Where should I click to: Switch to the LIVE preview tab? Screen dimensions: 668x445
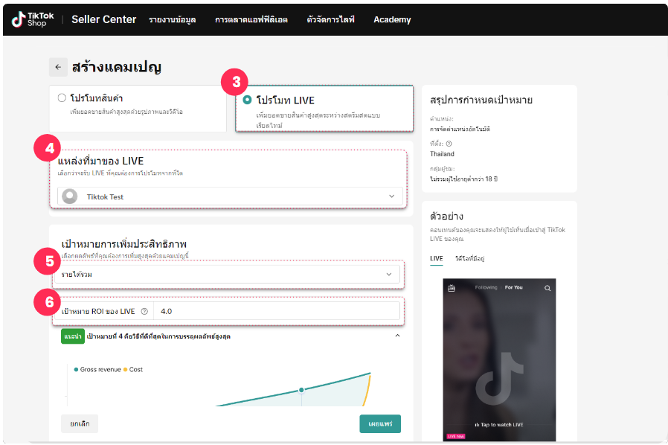tap(436, 259)
